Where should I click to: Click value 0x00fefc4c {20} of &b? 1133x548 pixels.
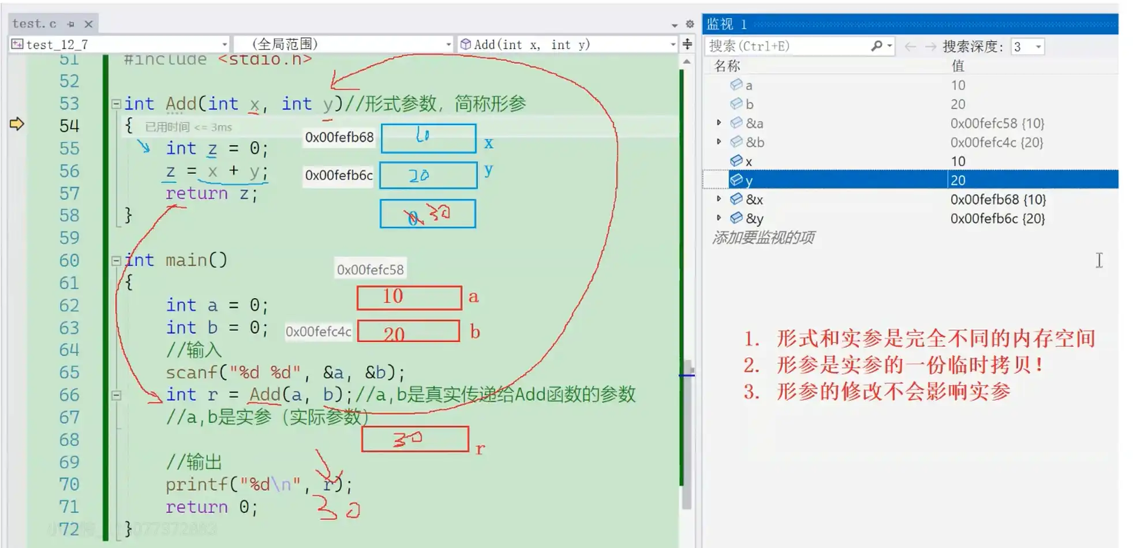(x=997, y=142)
